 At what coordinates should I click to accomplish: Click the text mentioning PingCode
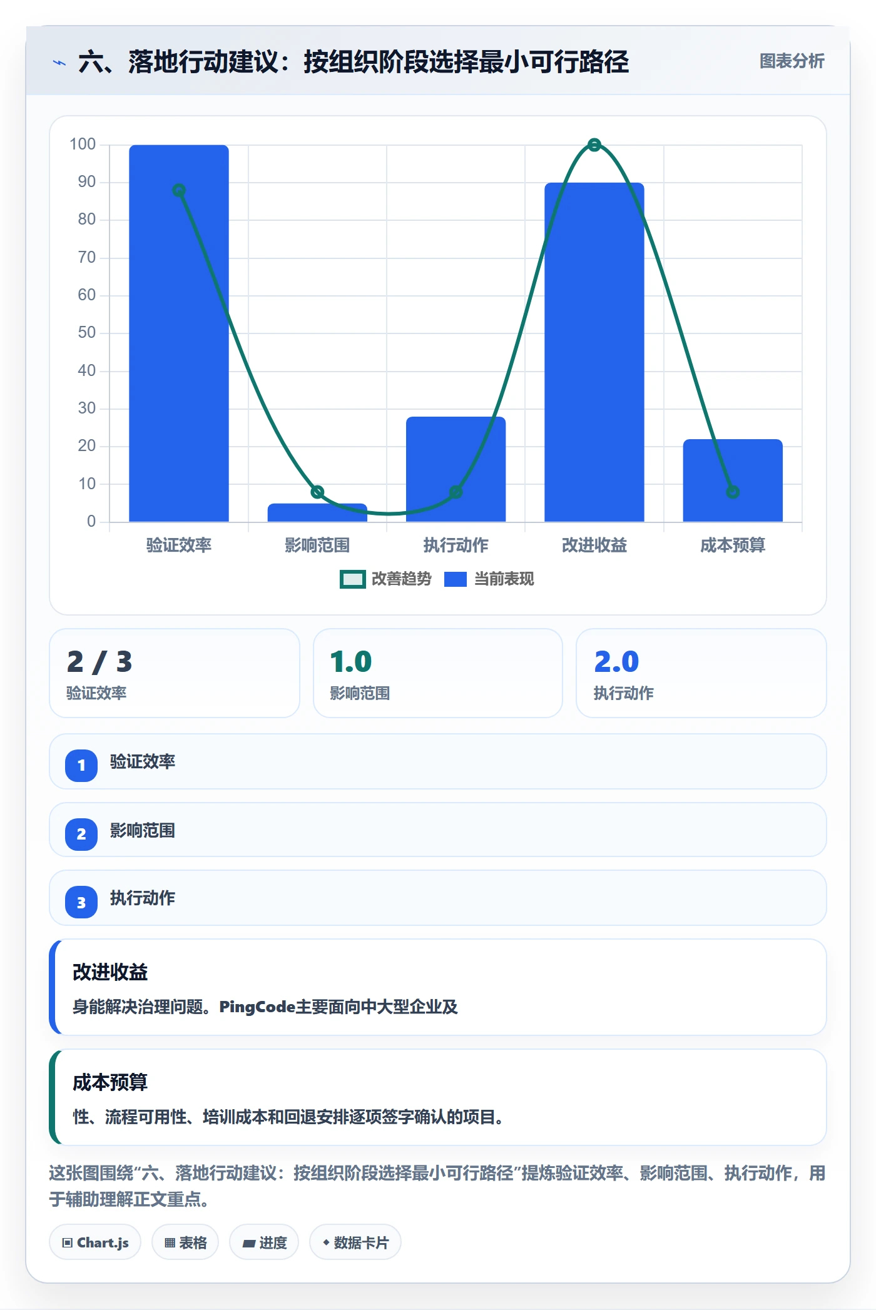[265, 1007]
